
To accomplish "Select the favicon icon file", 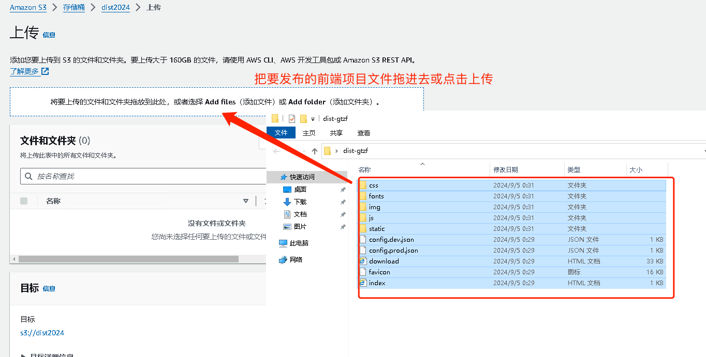I will (x=512, y=272).
